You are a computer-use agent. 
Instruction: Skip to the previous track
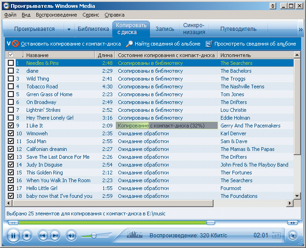point(43,236)
